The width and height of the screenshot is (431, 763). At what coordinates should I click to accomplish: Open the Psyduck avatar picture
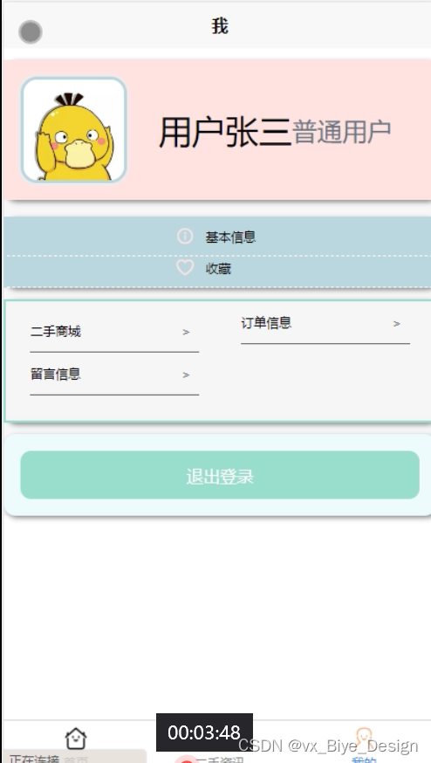tap(74, 130)
